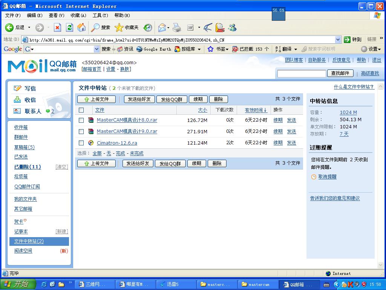The height and width of the screenshot is (290, 386).
Task: Click the Write mail pencil icon
Action: point(17,88)
